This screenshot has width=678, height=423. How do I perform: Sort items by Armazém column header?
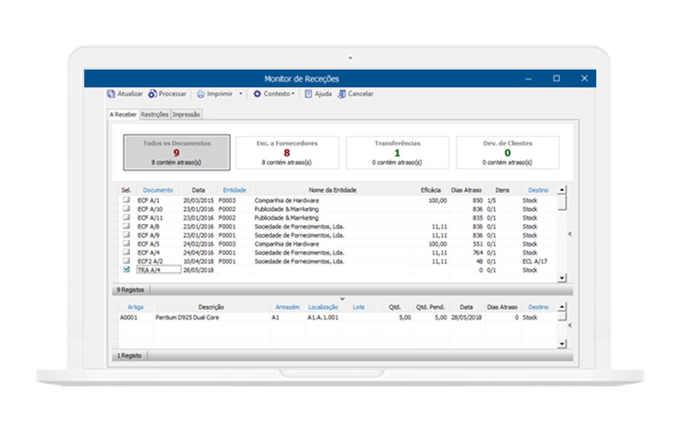coord(287,307)
